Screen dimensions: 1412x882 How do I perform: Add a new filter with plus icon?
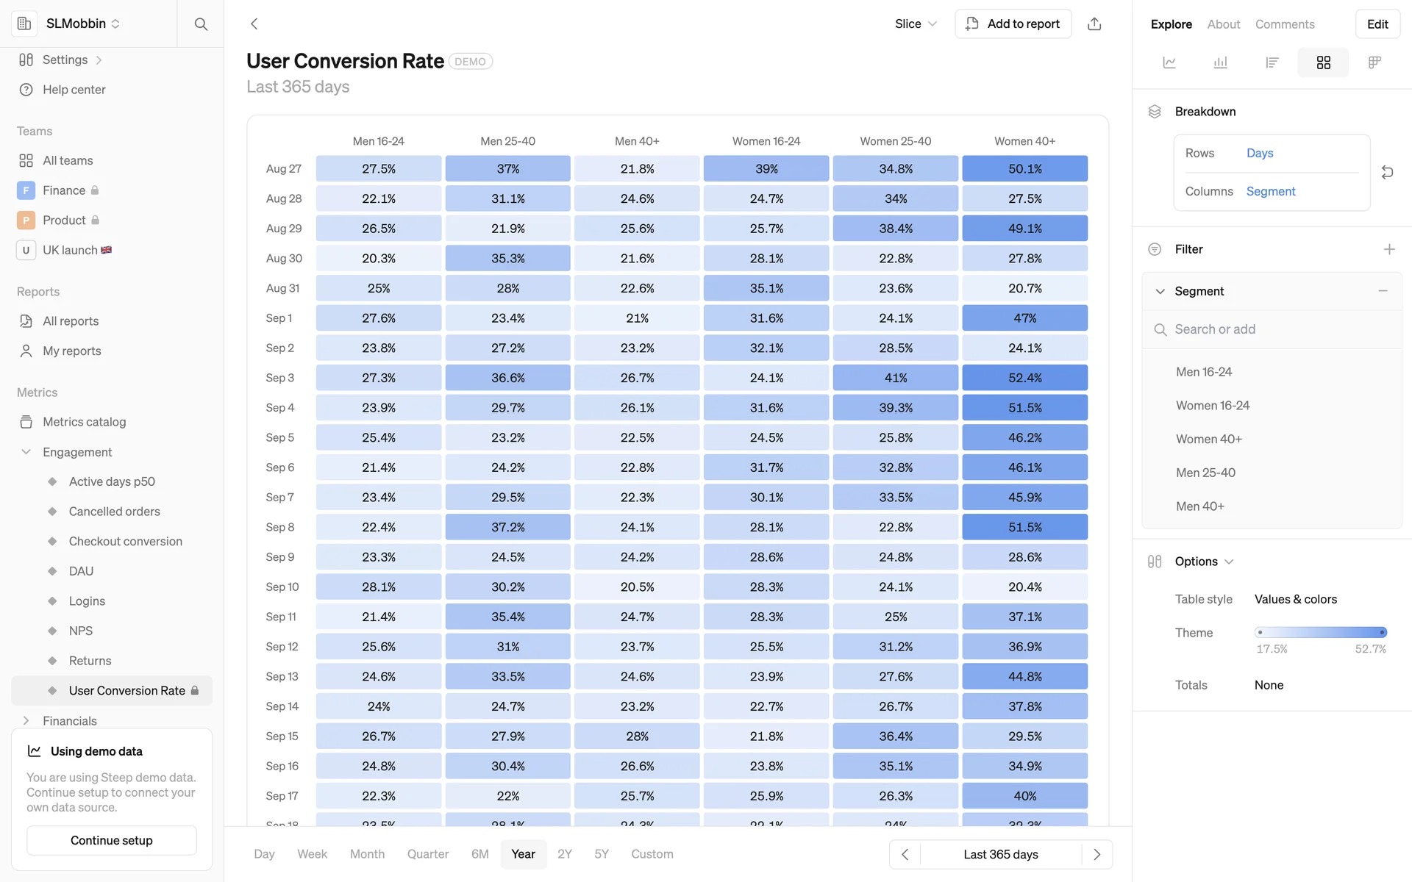tap(1389, 249)
